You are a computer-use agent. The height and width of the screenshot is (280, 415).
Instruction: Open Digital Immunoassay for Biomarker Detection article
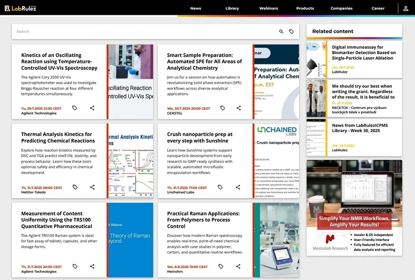pos(363,53)
